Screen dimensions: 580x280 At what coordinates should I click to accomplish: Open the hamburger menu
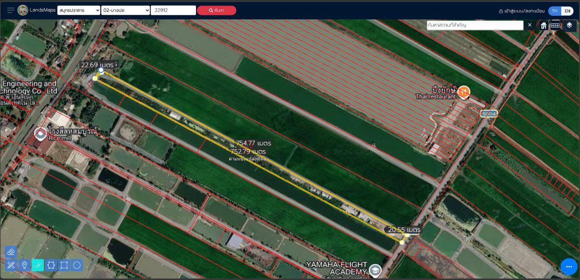point(11,10)
